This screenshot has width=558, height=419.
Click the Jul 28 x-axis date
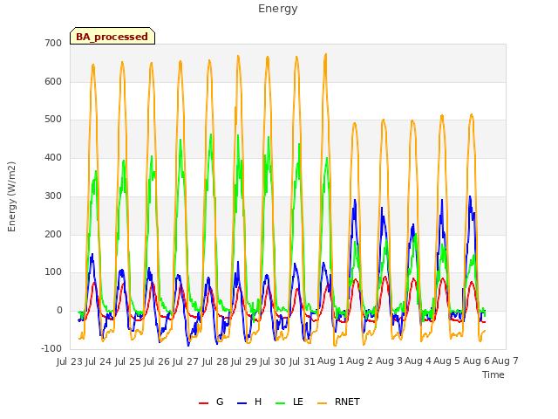[x=215, y=361]
